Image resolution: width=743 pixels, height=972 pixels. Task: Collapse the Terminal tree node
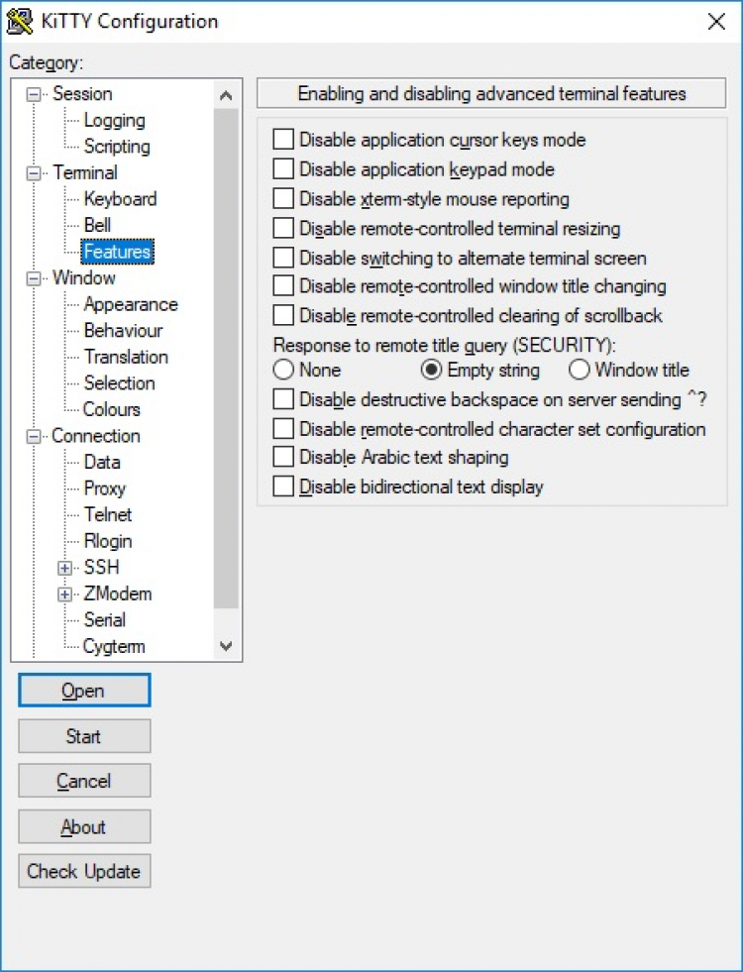click(34, 173)
